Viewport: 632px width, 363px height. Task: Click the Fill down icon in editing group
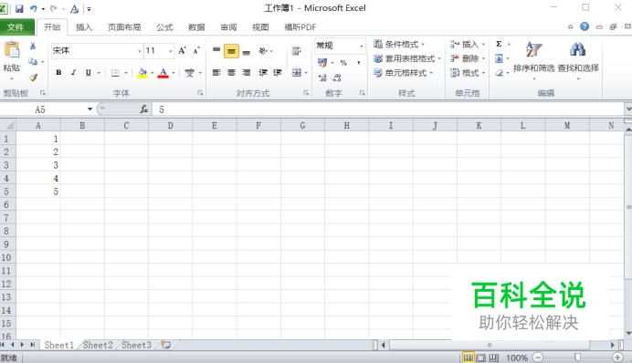click(499, 58)
